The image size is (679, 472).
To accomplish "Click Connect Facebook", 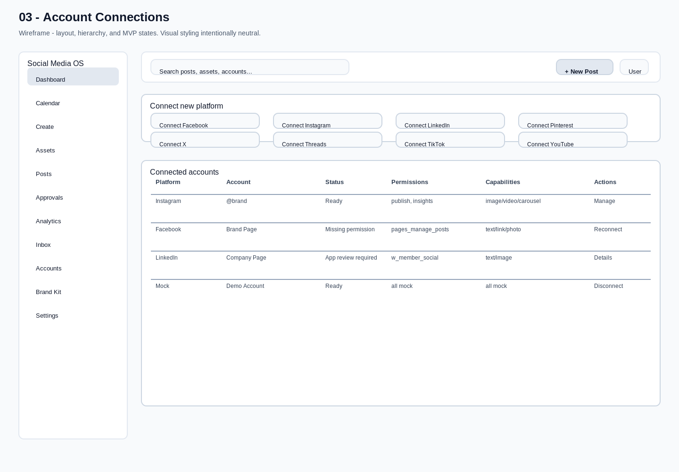I will point(205,121).
